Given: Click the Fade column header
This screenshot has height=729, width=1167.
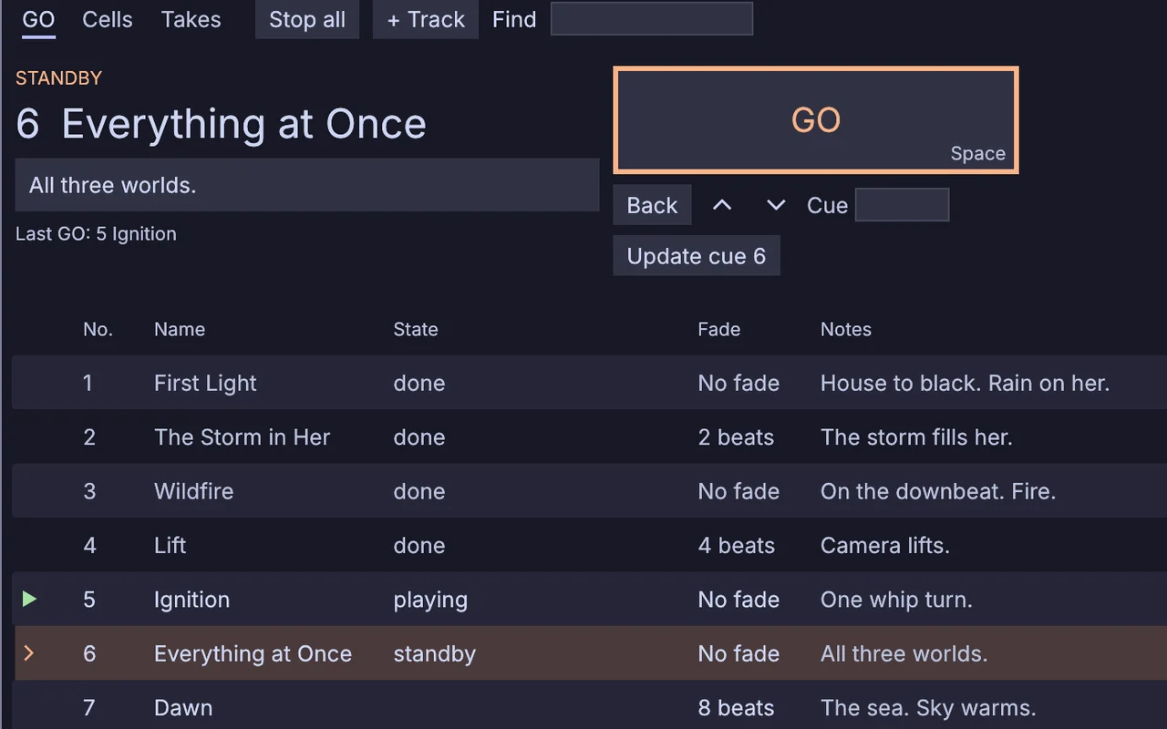Looking at the screenshot, I should (x=719, y=329).
